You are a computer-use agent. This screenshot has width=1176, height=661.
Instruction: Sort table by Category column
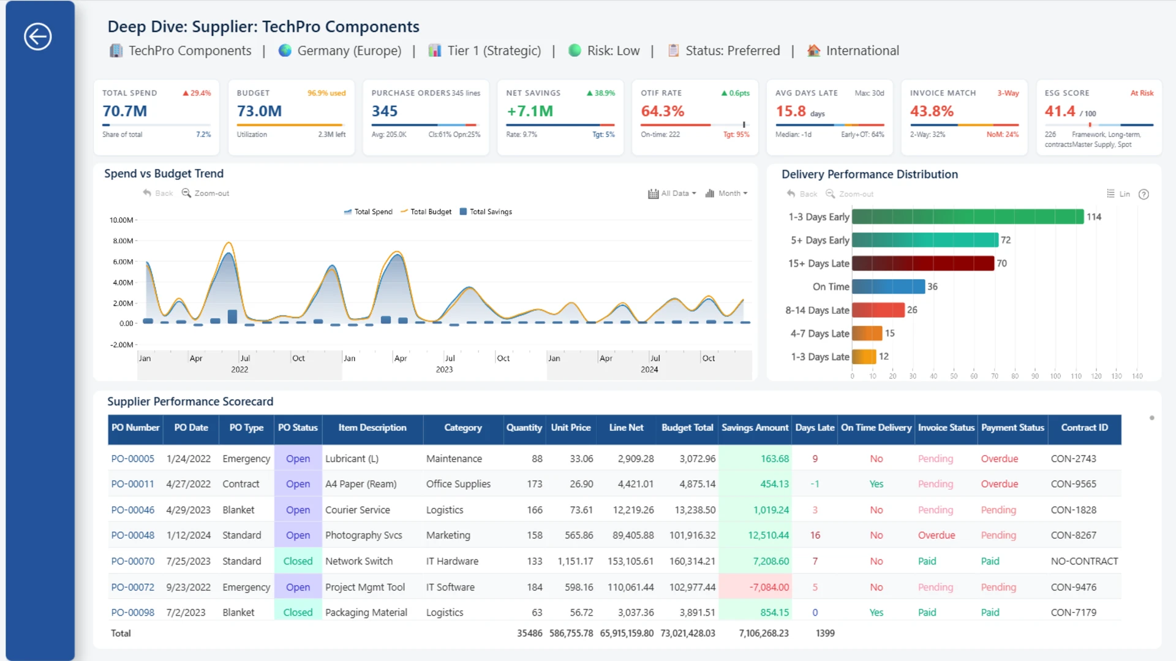tap(463, 428)
